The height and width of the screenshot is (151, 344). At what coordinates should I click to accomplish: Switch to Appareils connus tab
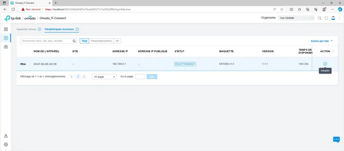tap(26, 29)
